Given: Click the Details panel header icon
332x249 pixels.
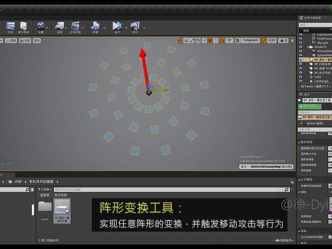Looking at the screenshot, I should (301, 94).
